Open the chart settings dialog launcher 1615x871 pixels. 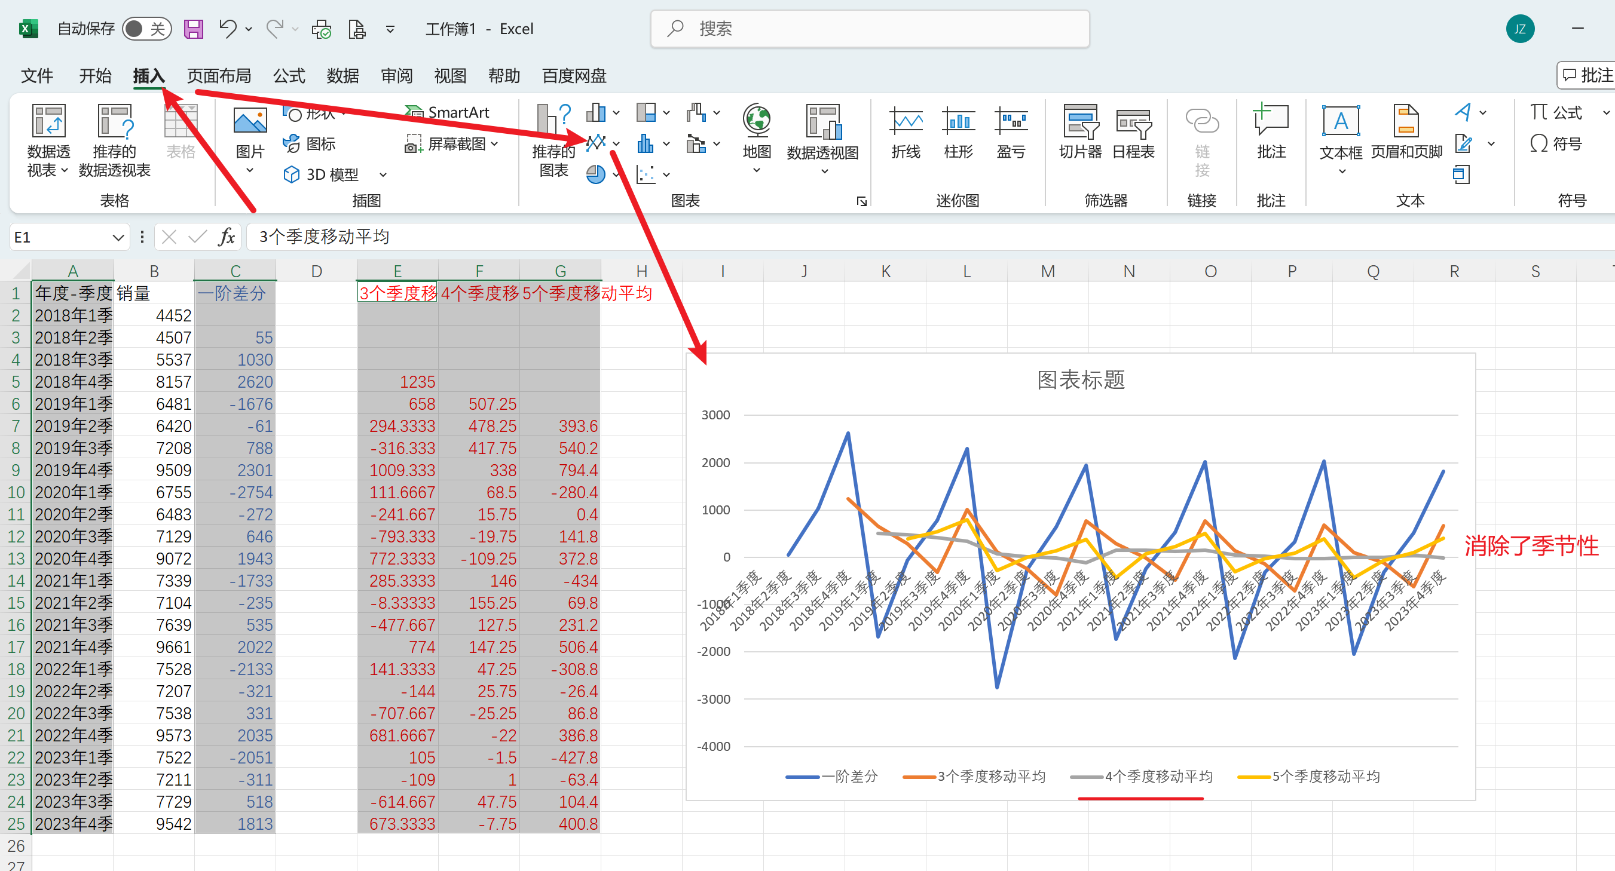861,201
